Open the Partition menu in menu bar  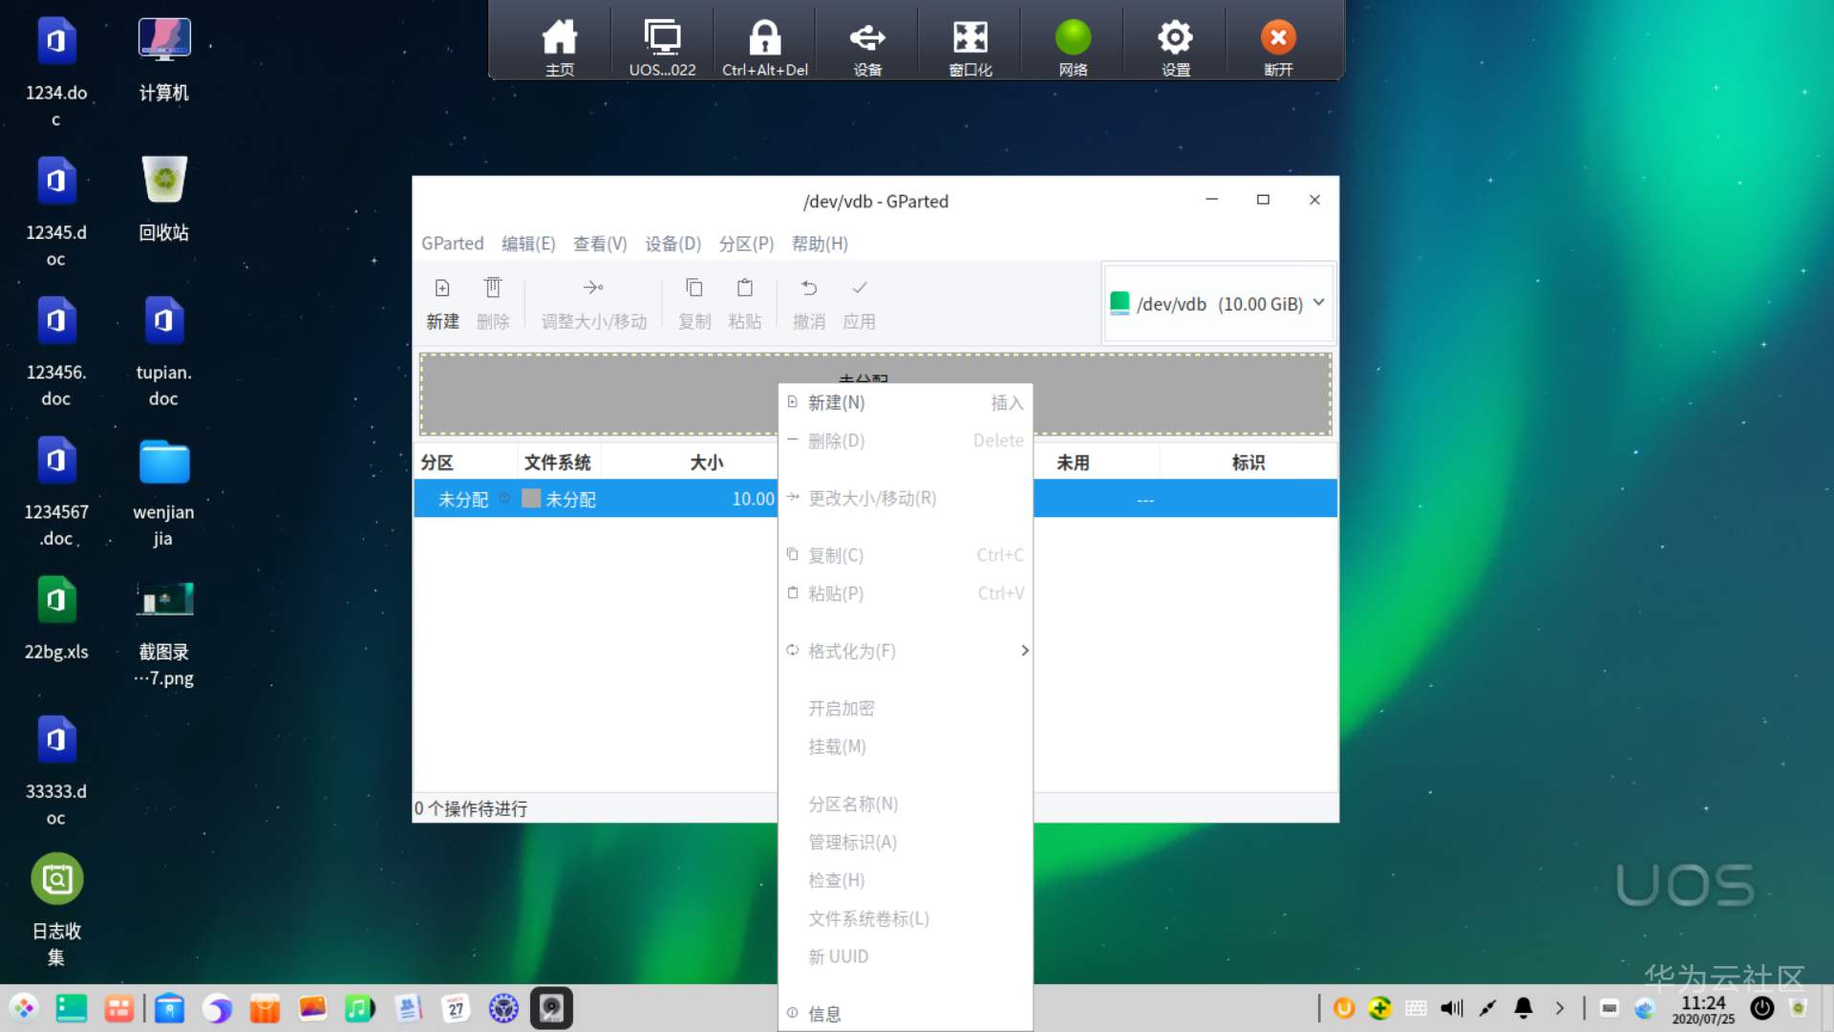(746, 244)
